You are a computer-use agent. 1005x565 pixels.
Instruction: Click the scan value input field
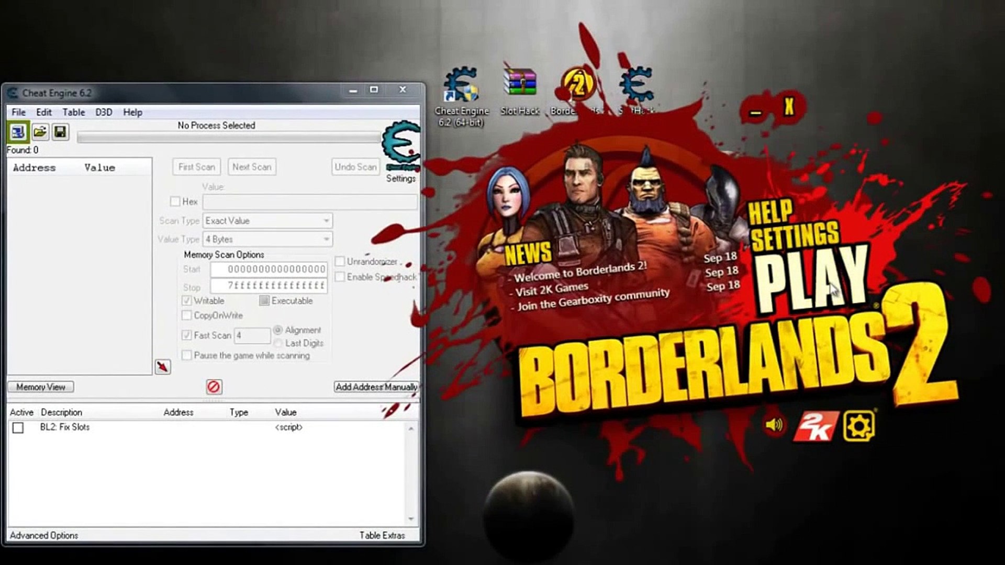click(x=310, y=202)
